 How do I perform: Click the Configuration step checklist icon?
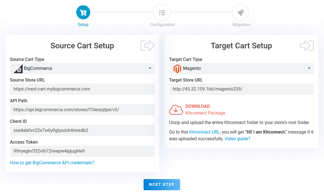[162, 13]
